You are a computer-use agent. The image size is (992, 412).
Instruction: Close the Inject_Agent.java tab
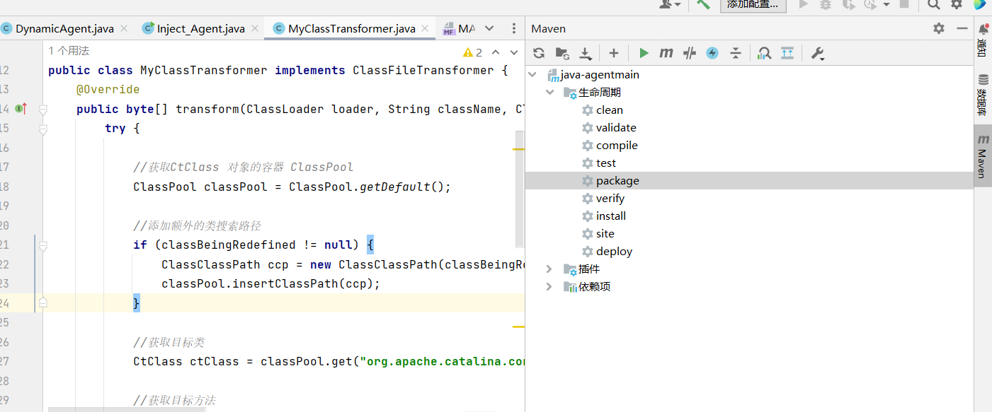point(254,29)
